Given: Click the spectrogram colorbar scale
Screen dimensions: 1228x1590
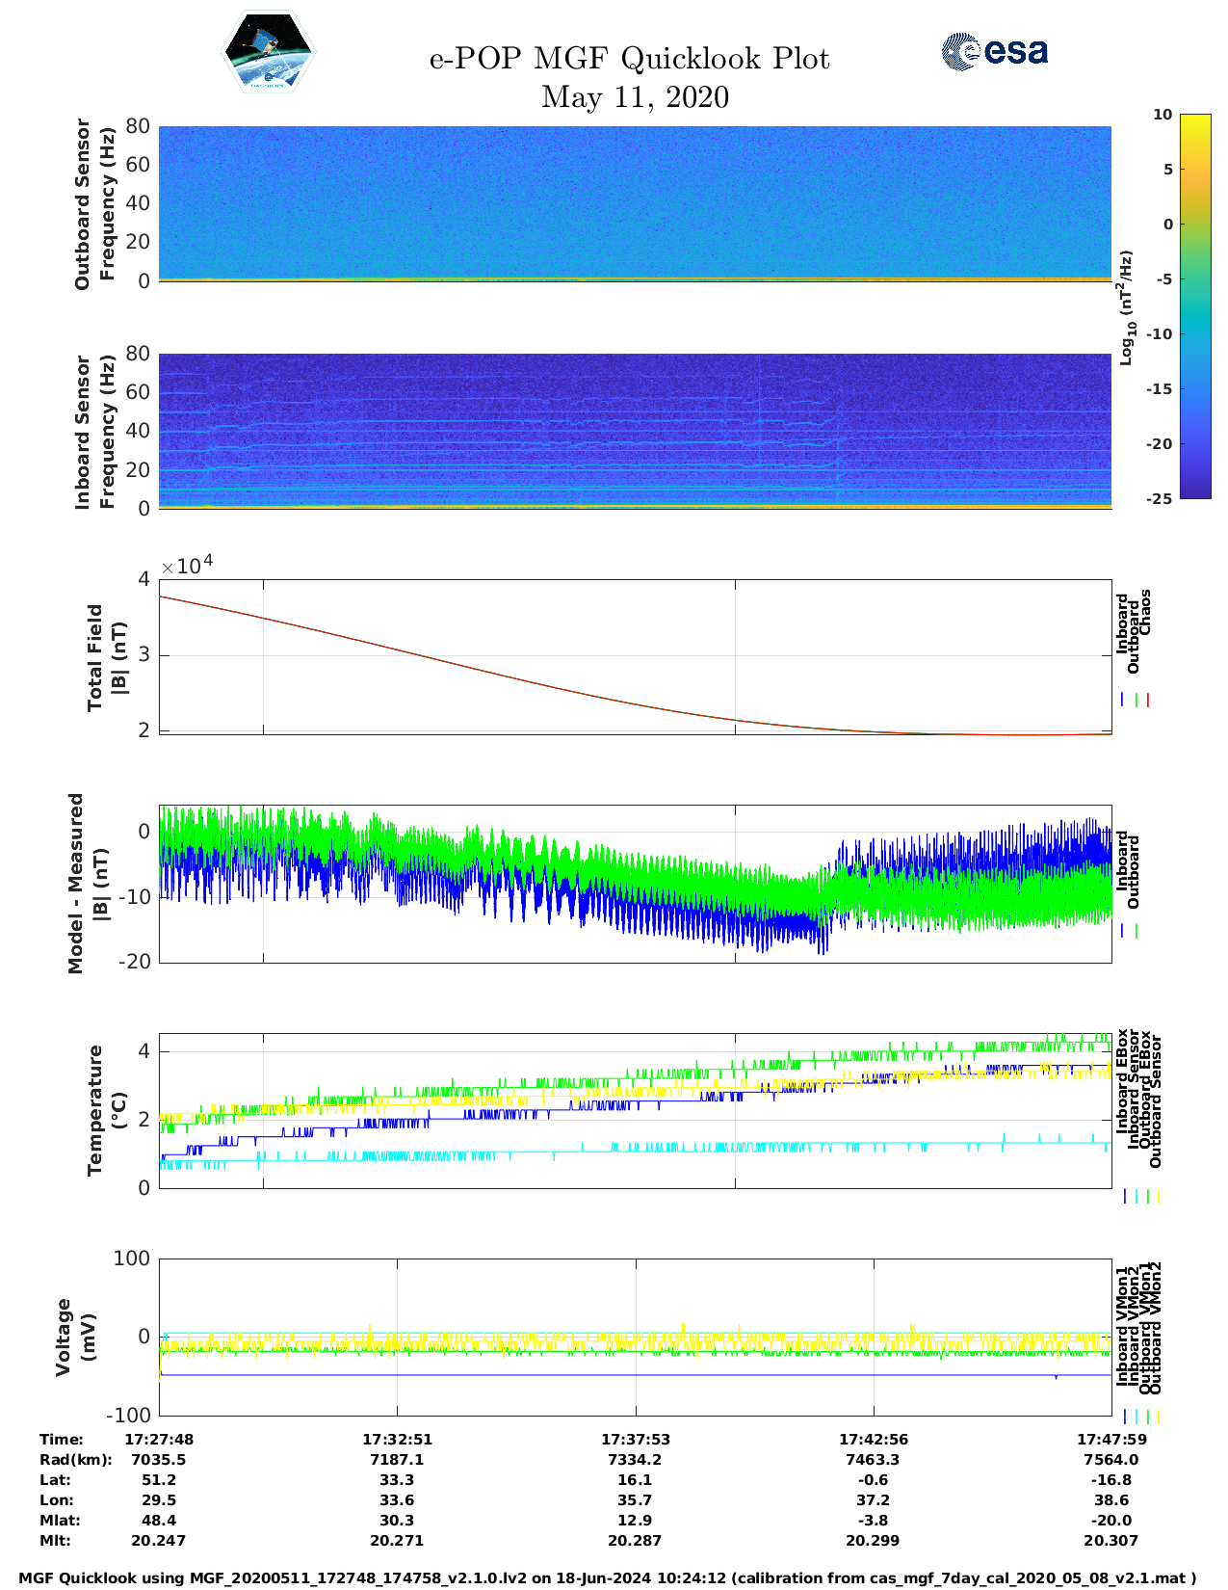Looking at the screenshot, I should point(1167,306).
